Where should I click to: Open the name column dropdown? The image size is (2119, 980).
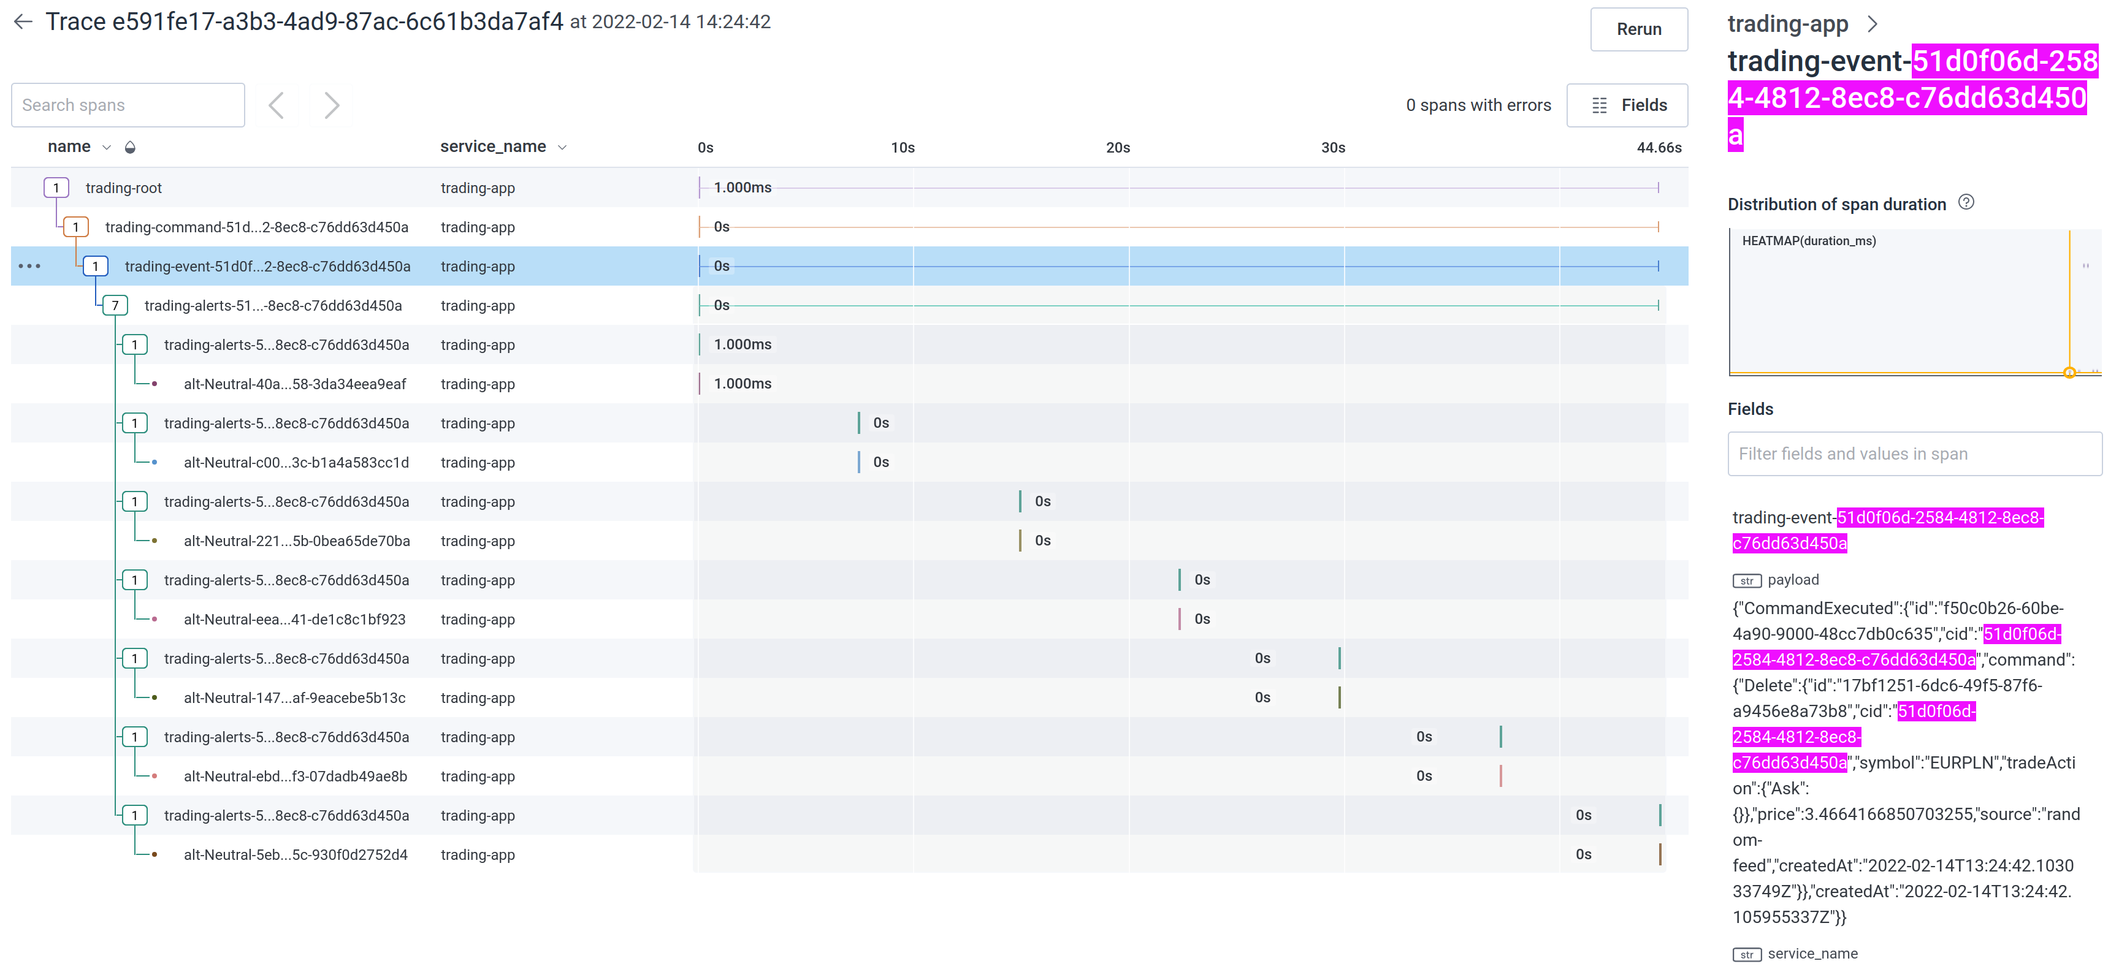[106, 147]
